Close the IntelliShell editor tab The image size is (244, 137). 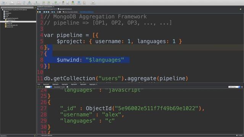coord(54,7)
